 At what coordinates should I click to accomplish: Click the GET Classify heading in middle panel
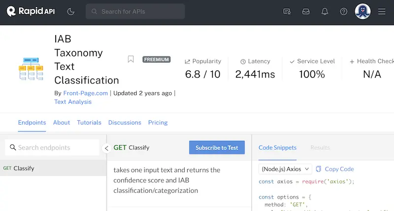click(131, 147)
